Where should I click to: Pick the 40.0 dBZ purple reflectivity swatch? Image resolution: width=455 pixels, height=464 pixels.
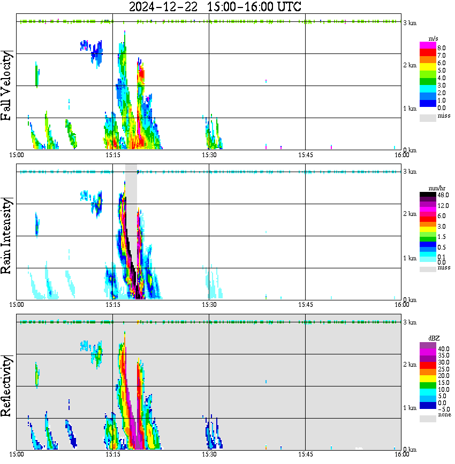click(428, 346)
